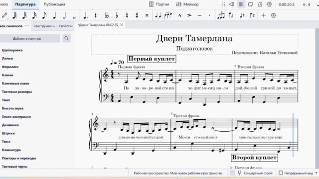Insert a tuplet
The image size is (319, 179).
221,15
